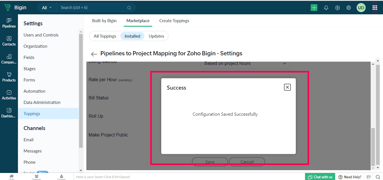This screenshot has width=383, height=180.
Task: Select the Marketplace tab
Action: pyautogui.click(x=138, y=21)
